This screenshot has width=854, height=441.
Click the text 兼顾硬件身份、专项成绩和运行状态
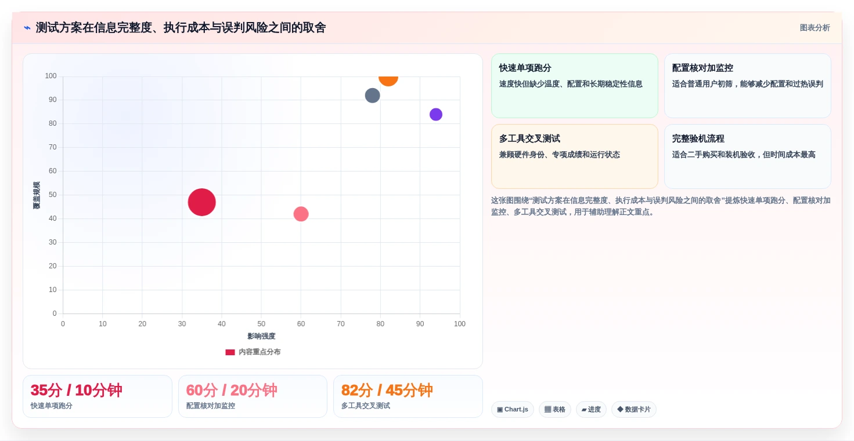(x=560, y=155)
